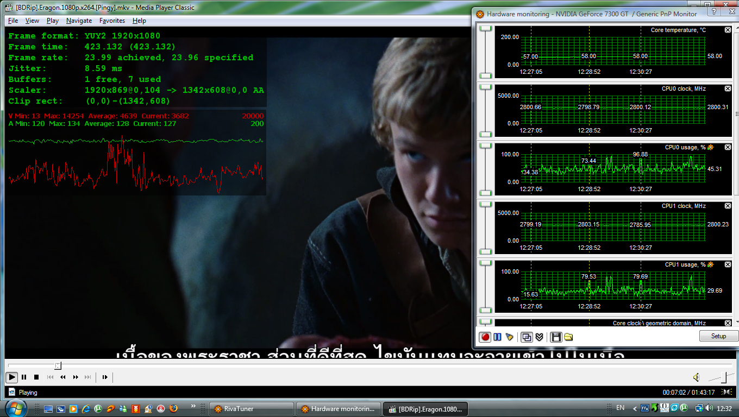Click the playback time 00:07:02 / 01:43:17
This screenshot has height=417, width=739.
click(688, 392)
